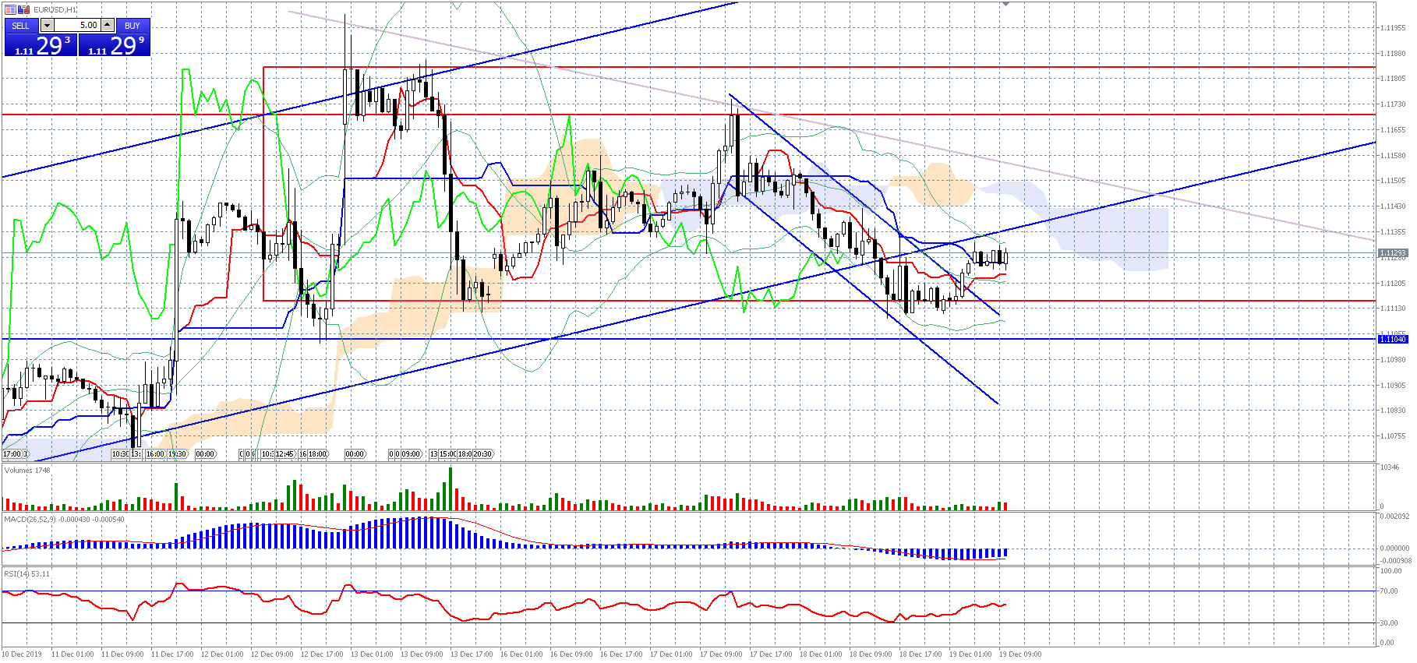Click the Volumes 1748 indicator label

point(27,470)
